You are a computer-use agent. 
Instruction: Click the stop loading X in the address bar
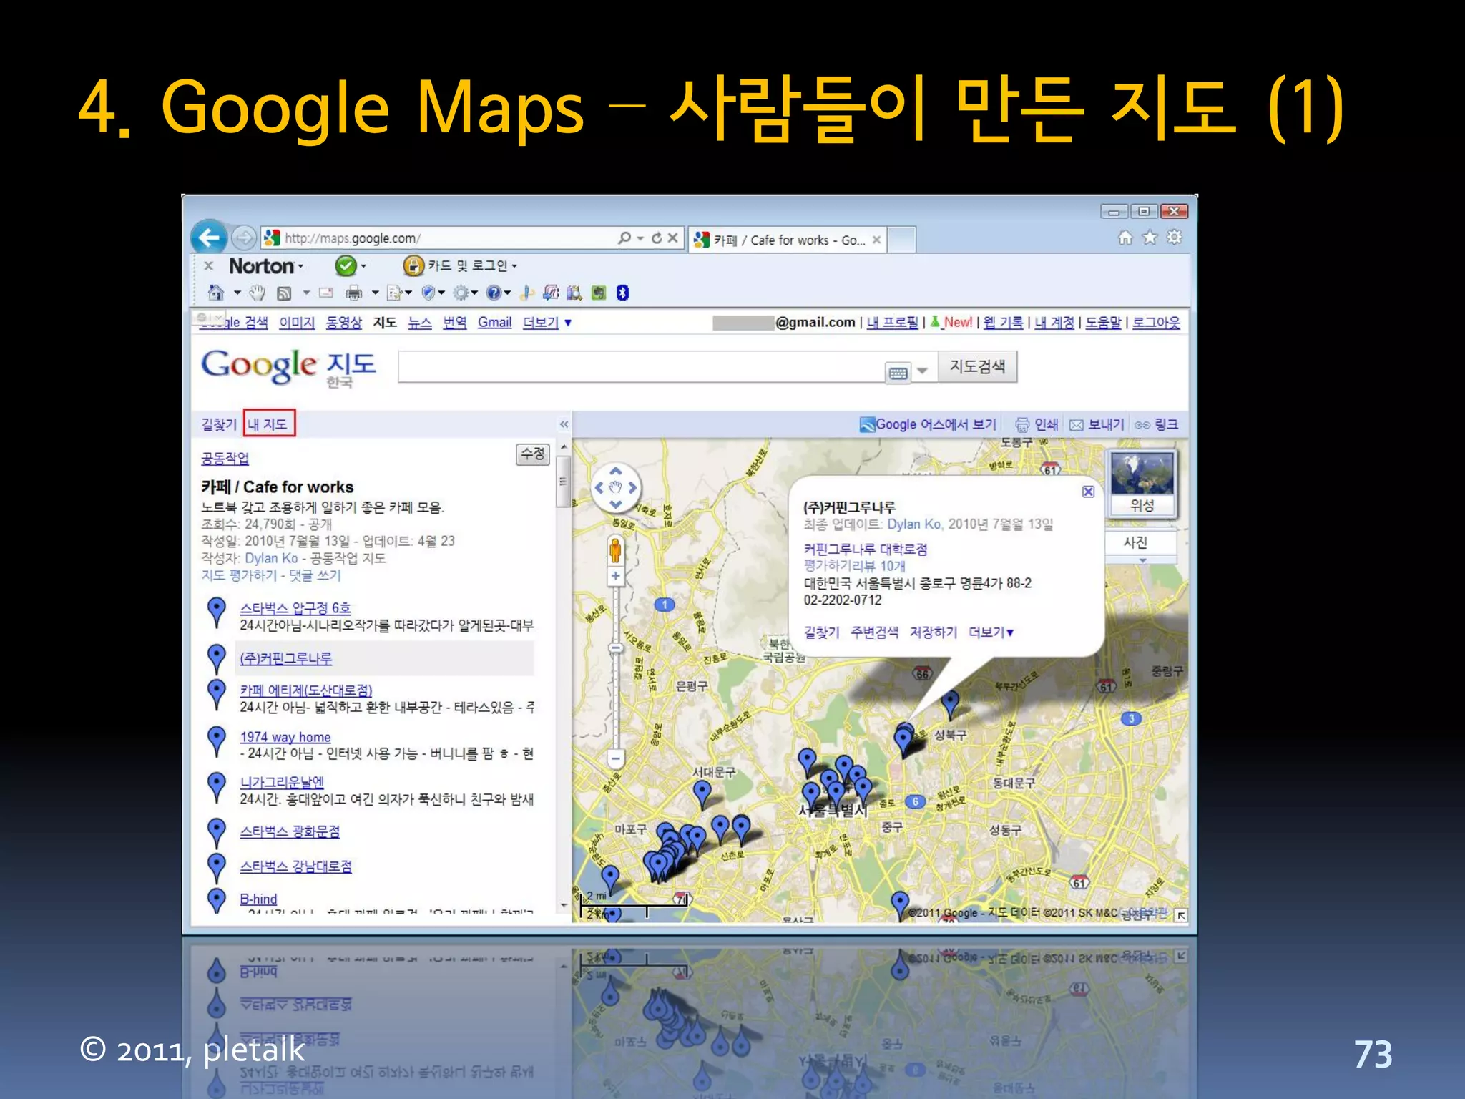tap(672, 238)
